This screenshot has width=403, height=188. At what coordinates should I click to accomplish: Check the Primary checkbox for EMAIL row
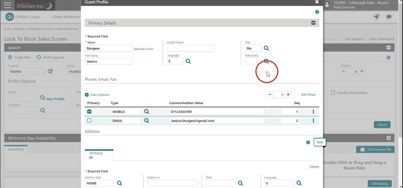89,120
